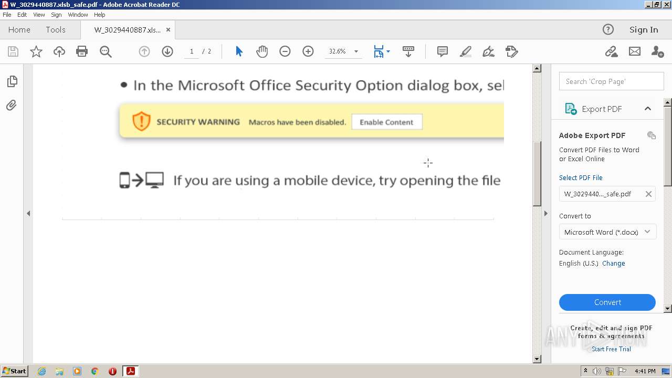The image size is (672, 378).
Task: Click the Save file icon
Action: pos(13,51)
